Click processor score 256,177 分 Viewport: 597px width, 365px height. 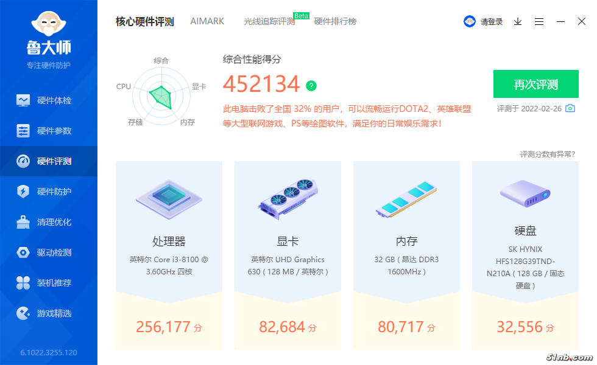pyautogui.click(x=169, y=327)
